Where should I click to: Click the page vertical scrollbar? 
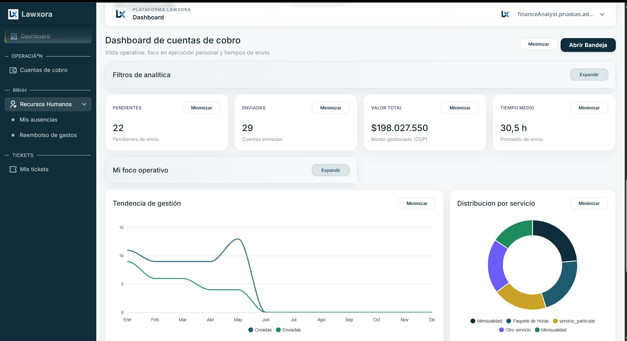pos(626,225)
